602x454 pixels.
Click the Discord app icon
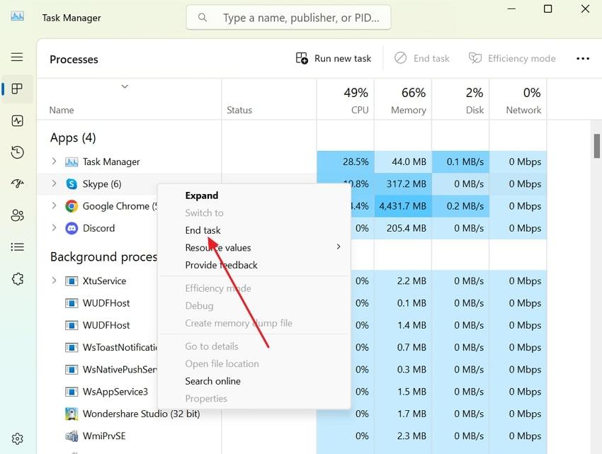[x=72, y=228]
